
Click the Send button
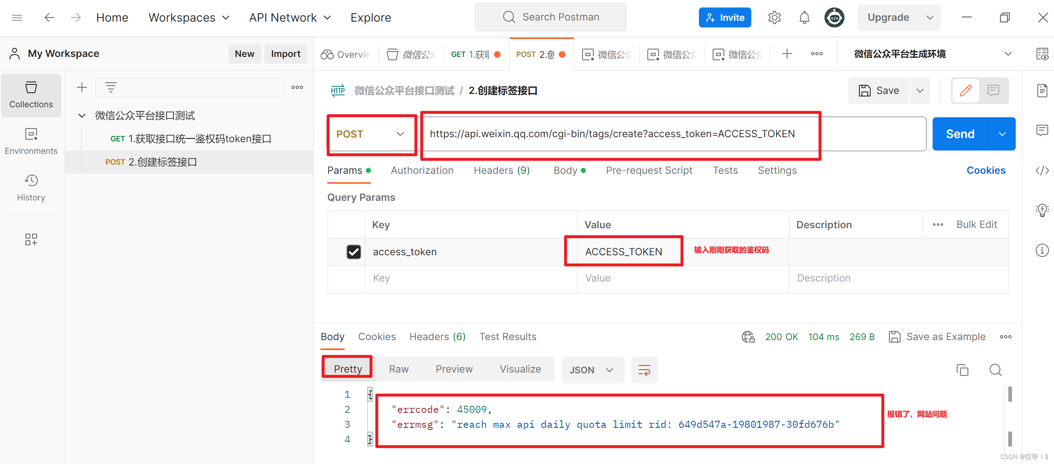(x=960, y=134)
